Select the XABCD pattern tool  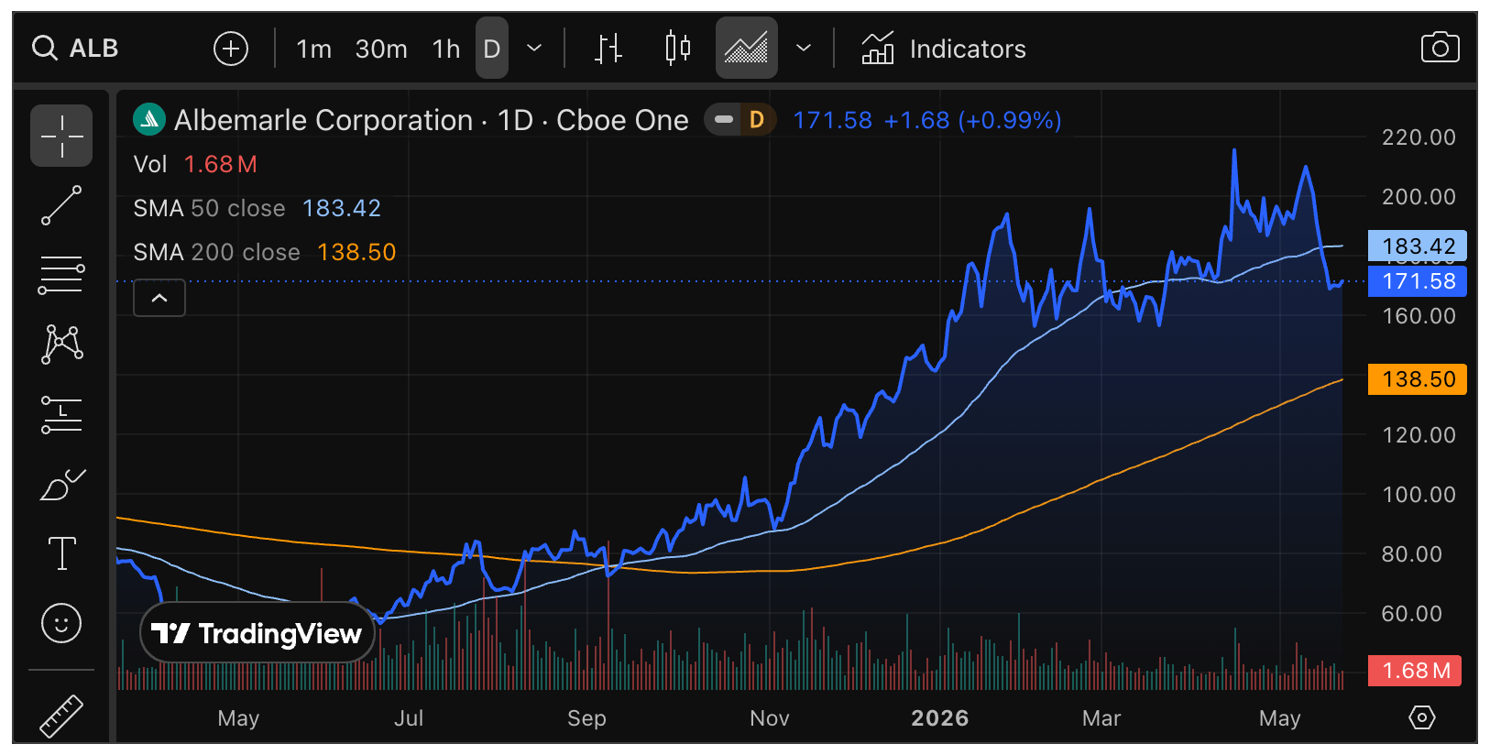tap(61, 345)
